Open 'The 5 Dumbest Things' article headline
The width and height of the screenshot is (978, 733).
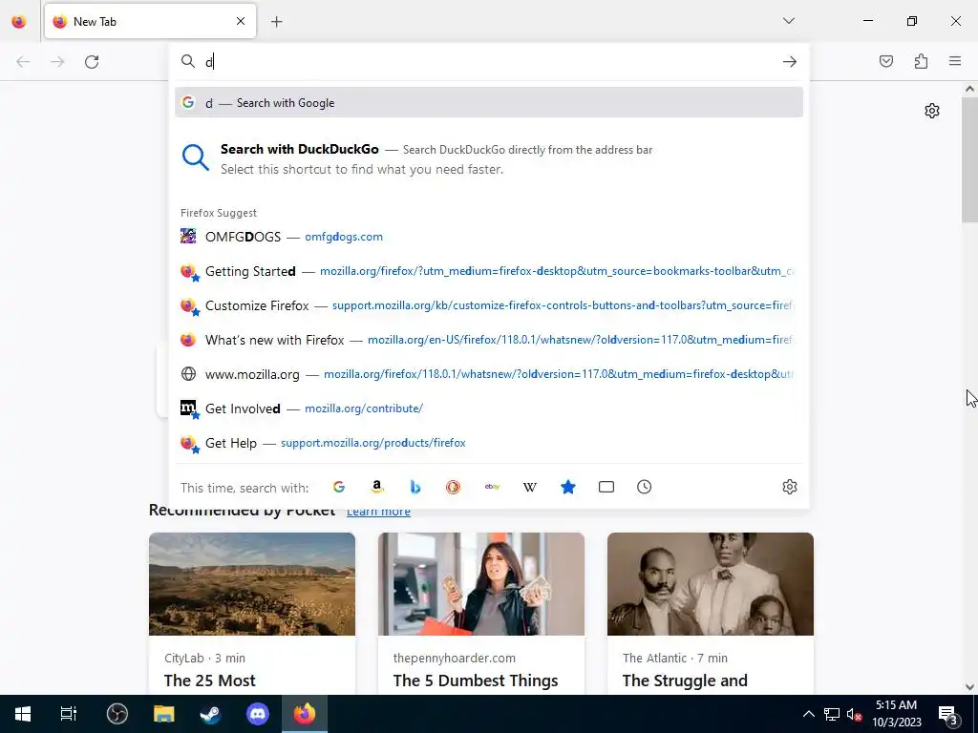pyautogui.click(x=476, y=681)
